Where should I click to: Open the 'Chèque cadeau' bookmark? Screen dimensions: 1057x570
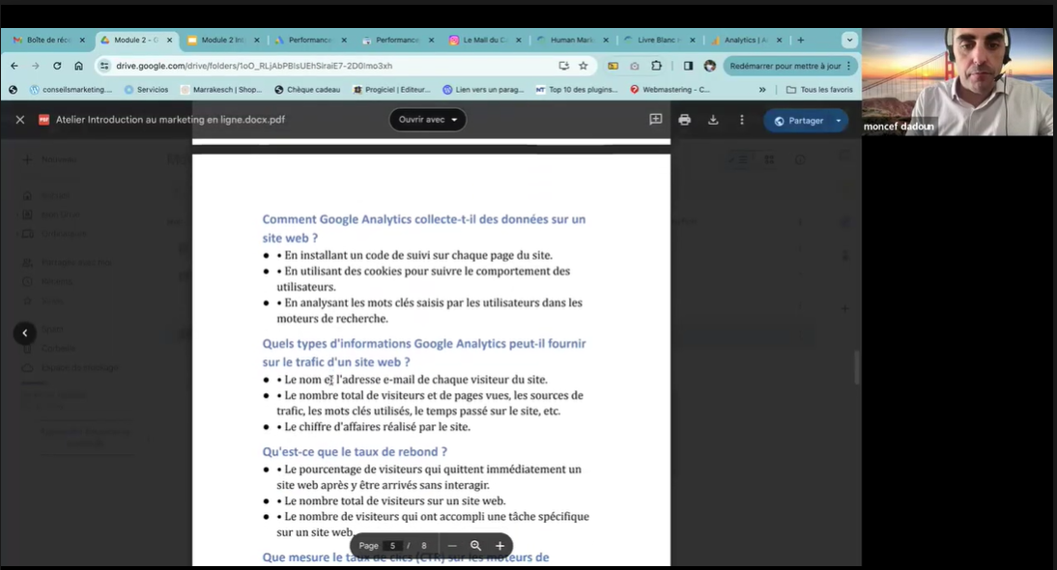coord(307,90)
